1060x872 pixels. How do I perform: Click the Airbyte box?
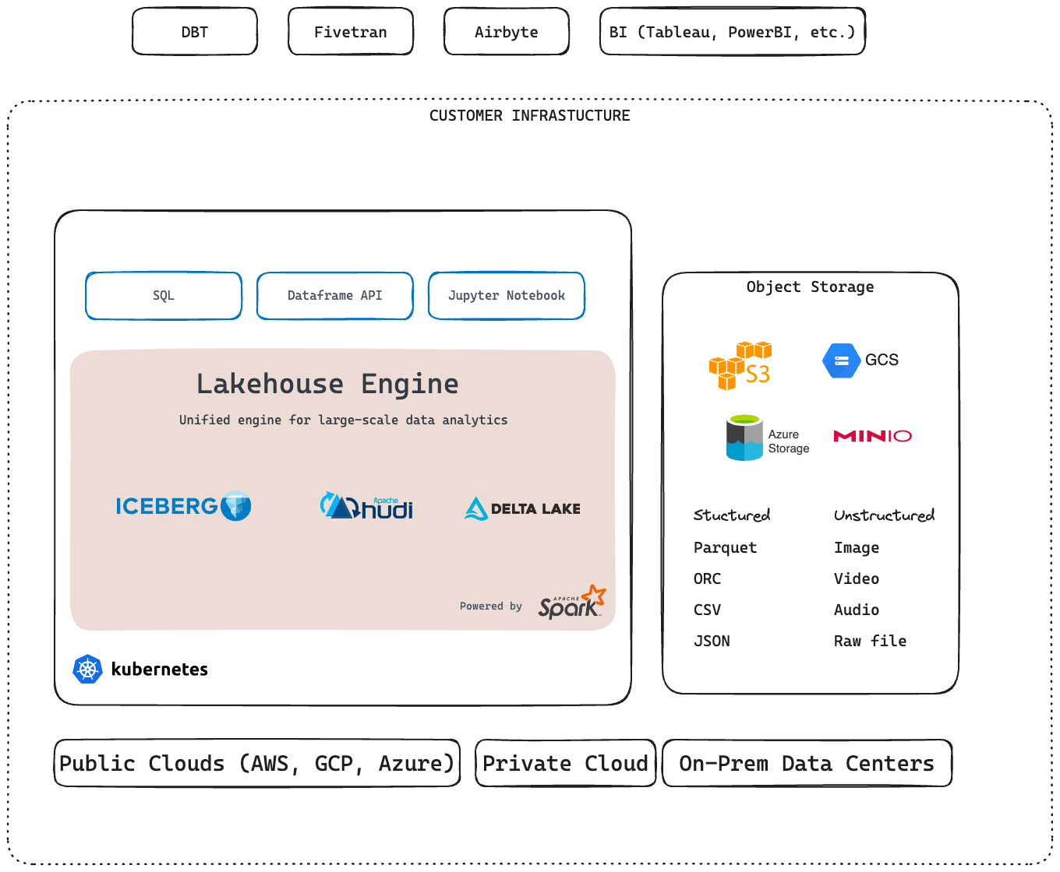[507, 32]
